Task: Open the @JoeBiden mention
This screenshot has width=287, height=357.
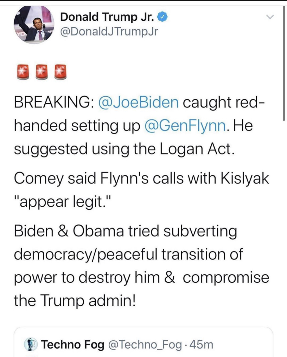Action: point(139,102)
